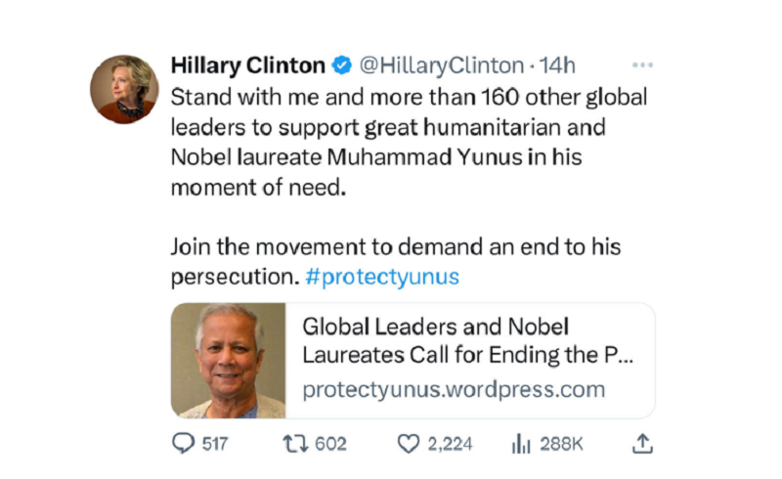Click the #protectyunus hashtag

[382, 276]
